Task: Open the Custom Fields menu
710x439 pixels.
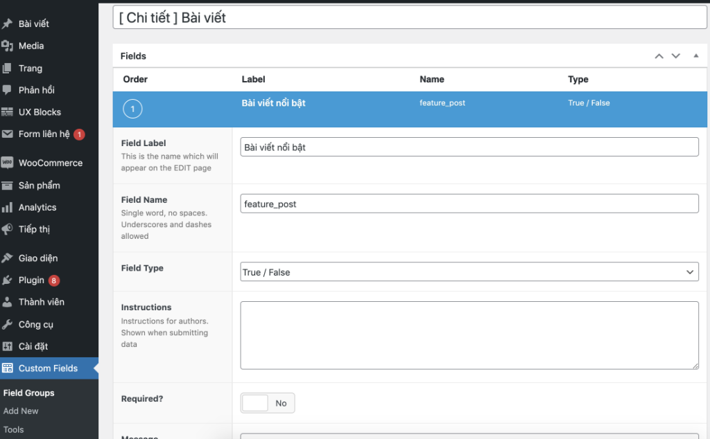Action: click(49, 368)
